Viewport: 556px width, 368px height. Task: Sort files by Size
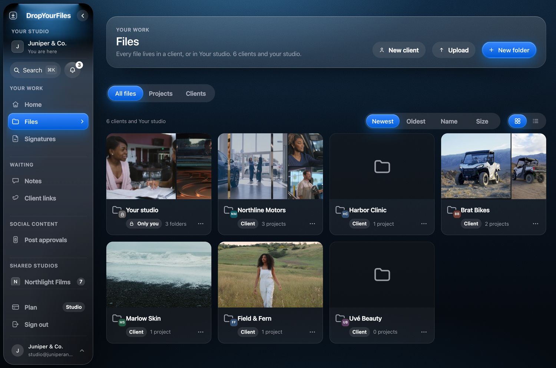(x=482, y=121)
